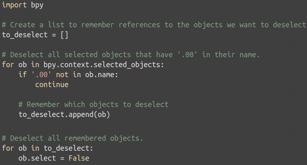This screenshot has width=307, height=165.
Task: Click the 'not' keyword in the condition
Action: tap(62, 75)
